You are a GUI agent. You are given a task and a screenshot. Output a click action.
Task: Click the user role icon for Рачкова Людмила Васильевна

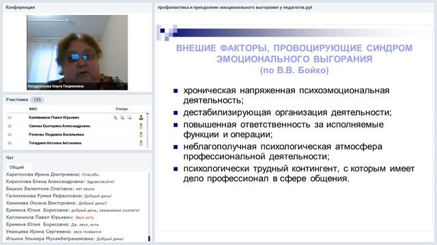pyautogui.click(x=141, y=135)
